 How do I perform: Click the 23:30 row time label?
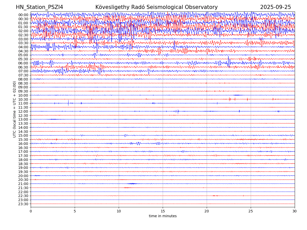point(23,204)
